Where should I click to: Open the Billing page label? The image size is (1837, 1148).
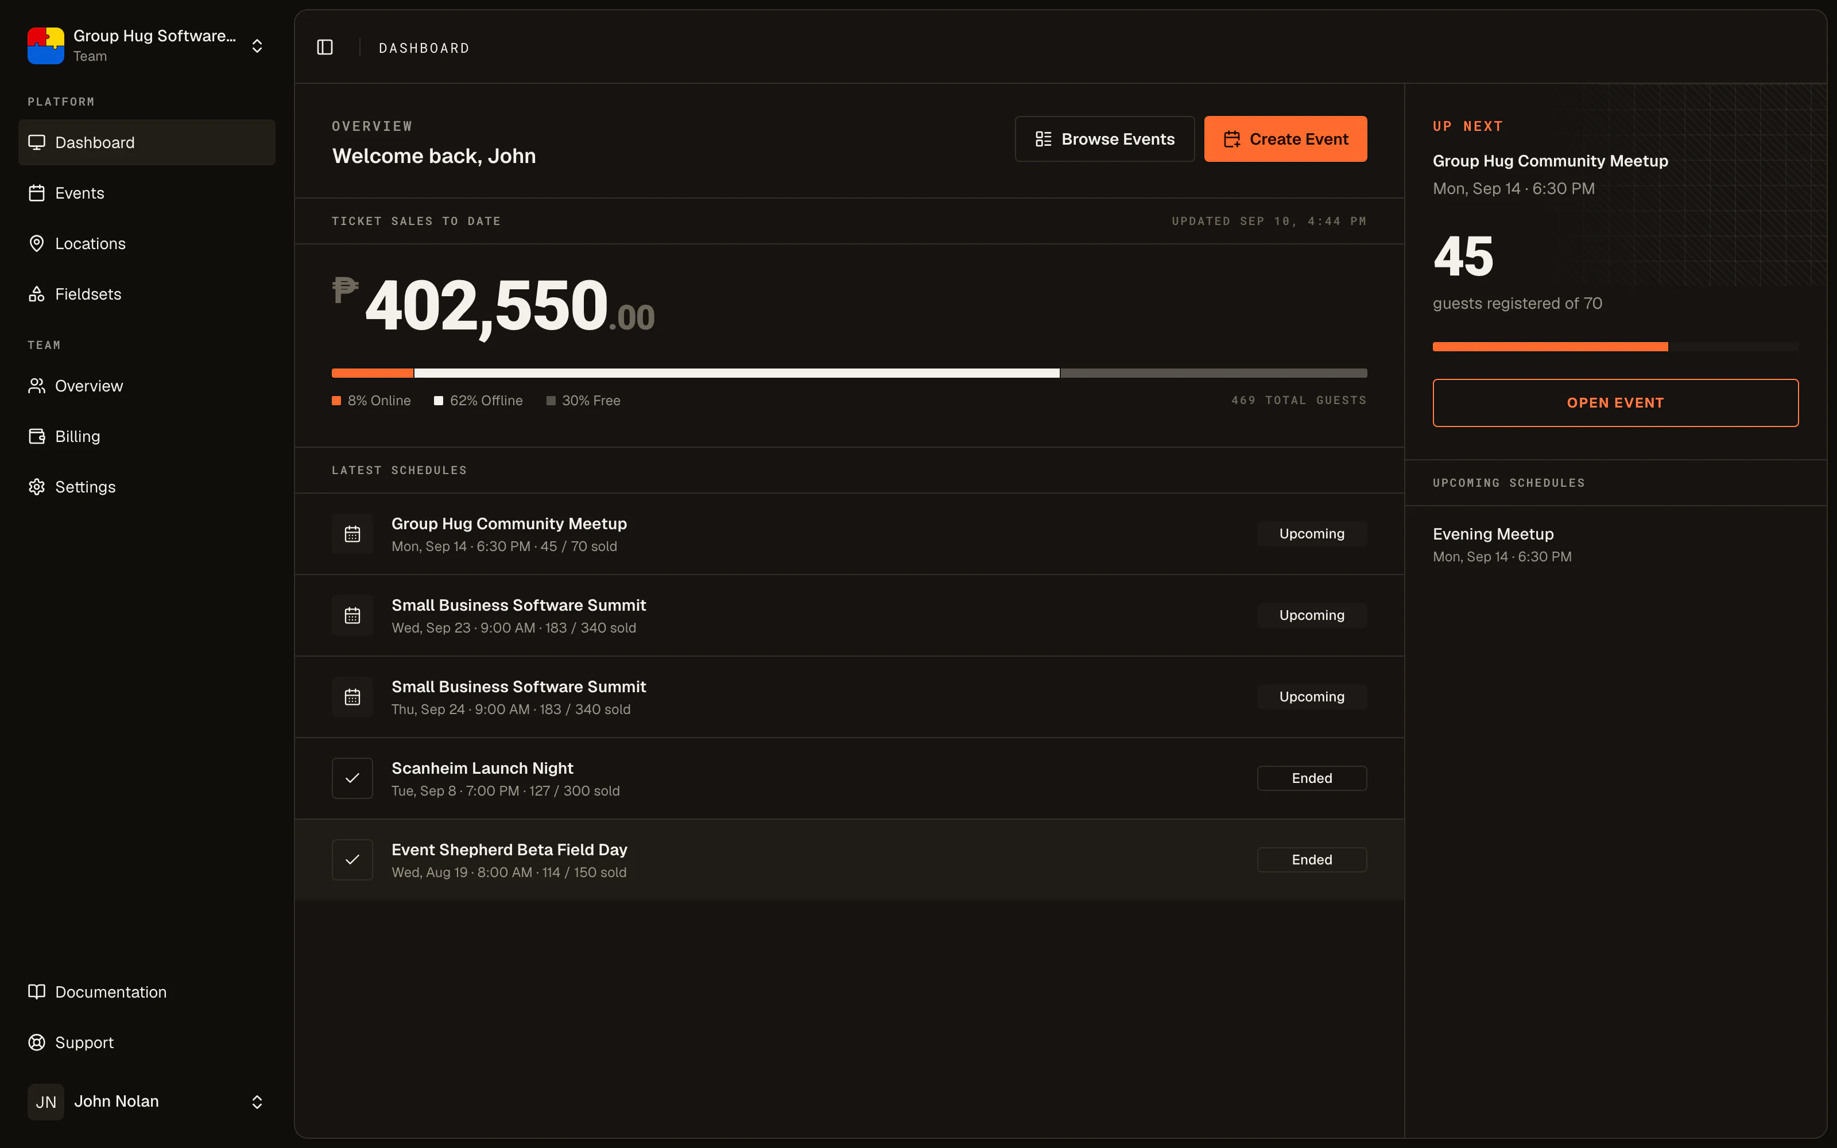[77, 436]
